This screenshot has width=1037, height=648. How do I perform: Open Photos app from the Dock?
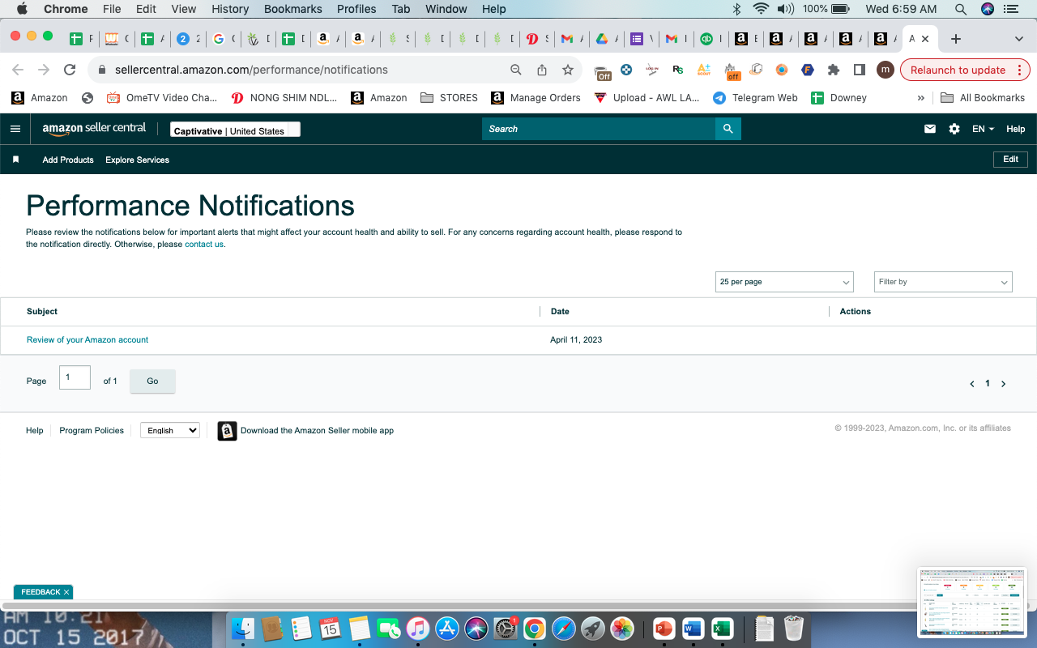(x=622, y=629)
